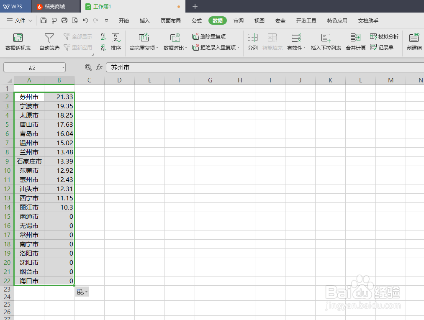Open the special features (特色应用) tab
The height and width of the screenshot is (320, 424).
(x=337, y=20)
